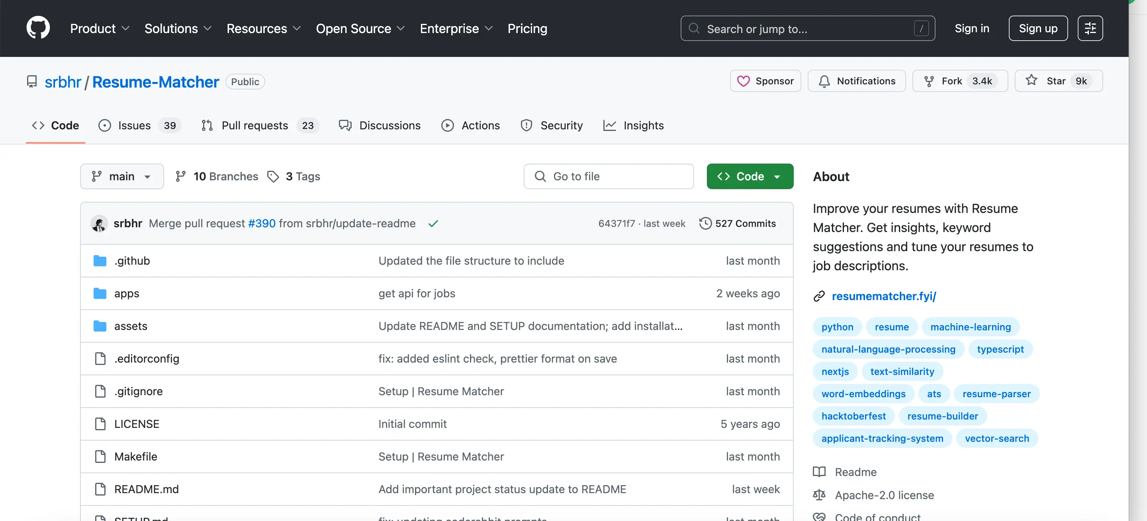Open the Enterprise dropdown menu

point(456,29)
